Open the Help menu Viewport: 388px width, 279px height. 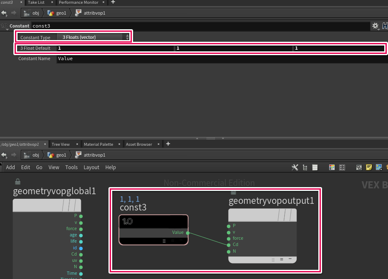(111, 167)
